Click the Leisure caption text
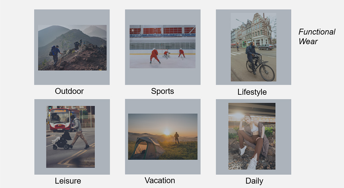Viewport: 344px width, 188px height. coord(68,181)
